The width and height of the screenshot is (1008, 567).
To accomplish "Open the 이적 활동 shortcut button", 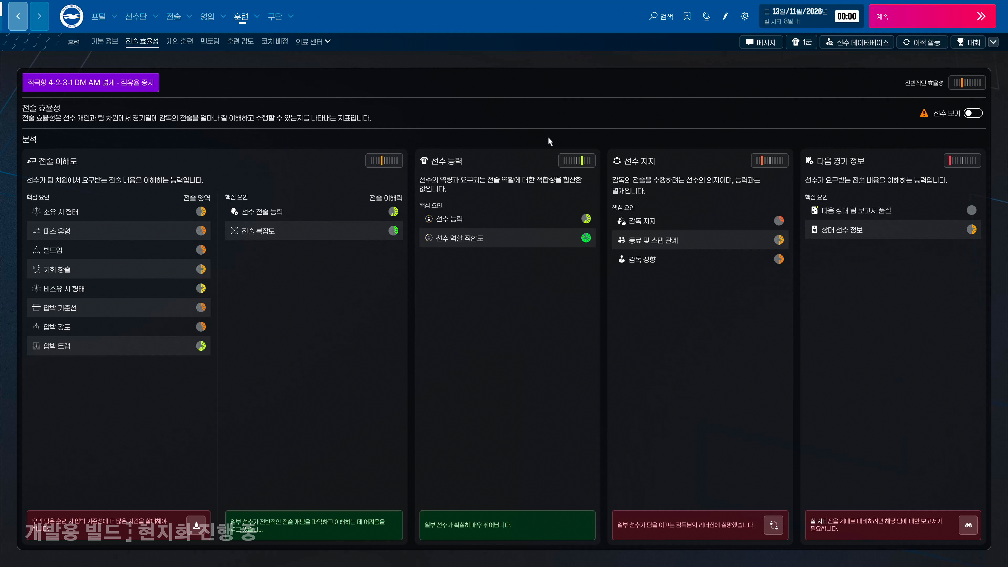I will point(922,42).
